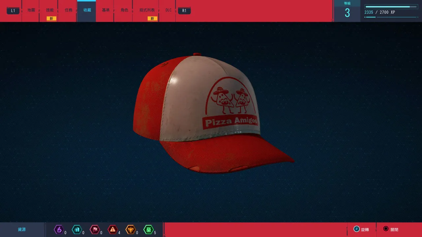Open the 招式列表 moves list tab
The image size is (422, 237).
click(147, 10)
